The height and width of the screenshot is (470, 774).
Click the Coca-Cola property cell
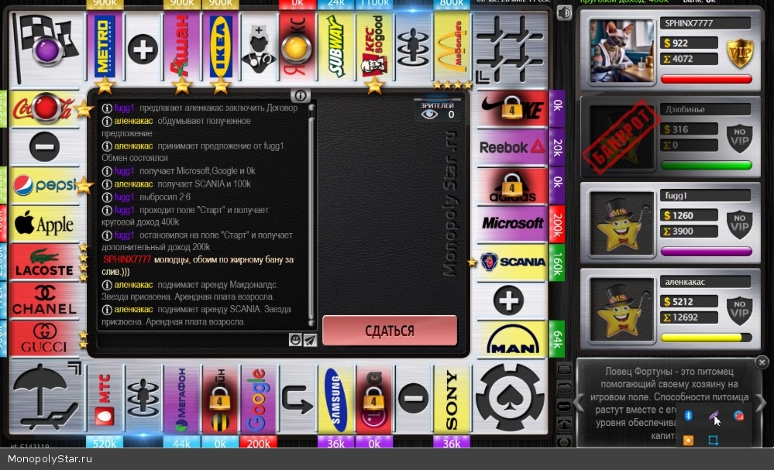point(44,108)
